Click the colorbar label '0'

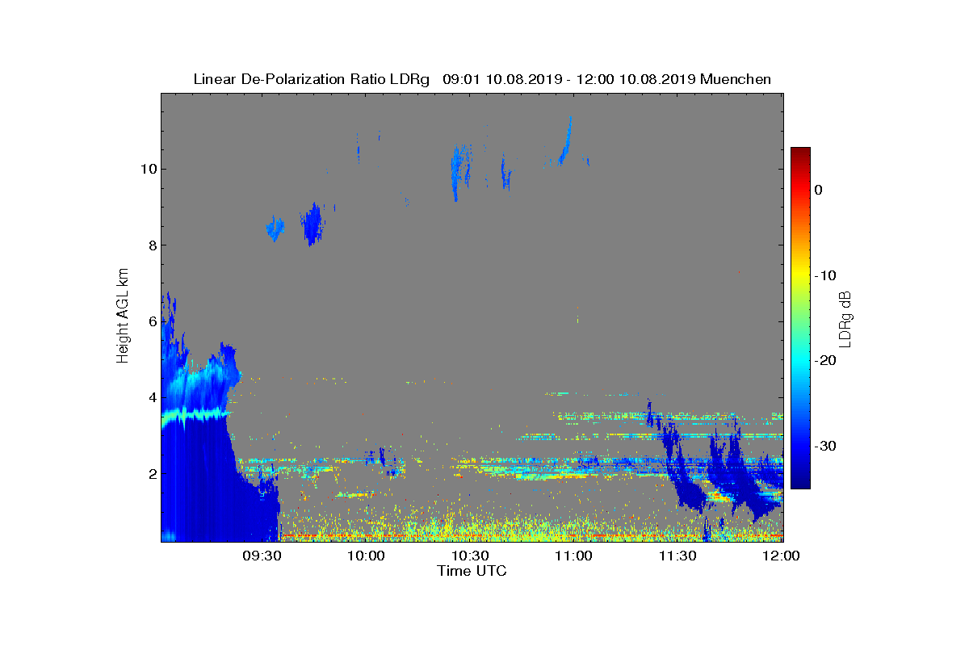(x=818, y=190)
